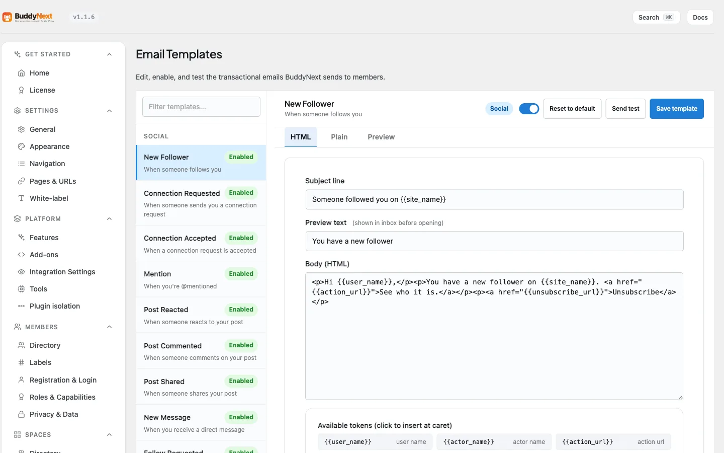The image size is (724, 453).
Task: Click the Members Directory people icon
Action: 21,345
